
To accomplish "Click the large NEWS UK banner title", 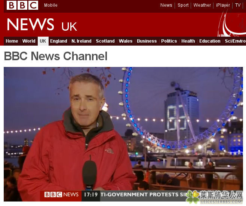I will click(42, 24).
